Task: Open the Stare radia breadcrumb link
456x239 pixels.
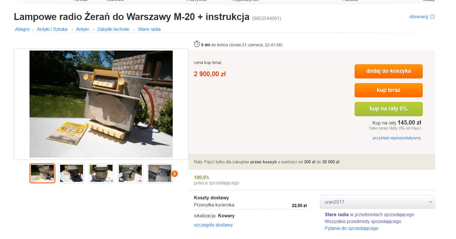Action: [149, 29]
